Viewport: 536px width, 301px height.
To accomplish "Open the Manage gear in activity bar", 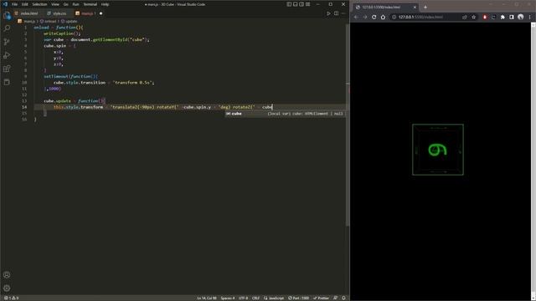I will click(x=7, y=288).
